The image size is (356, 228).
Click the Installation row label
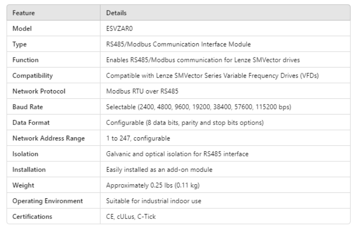29,170
